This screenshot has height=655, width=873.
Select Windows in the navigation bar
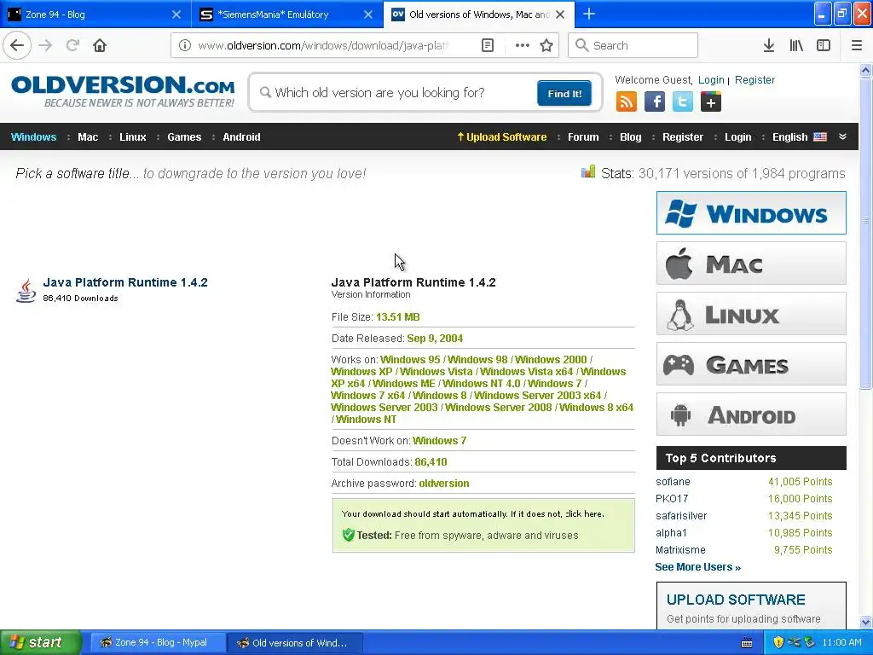(x=33, y=137)
